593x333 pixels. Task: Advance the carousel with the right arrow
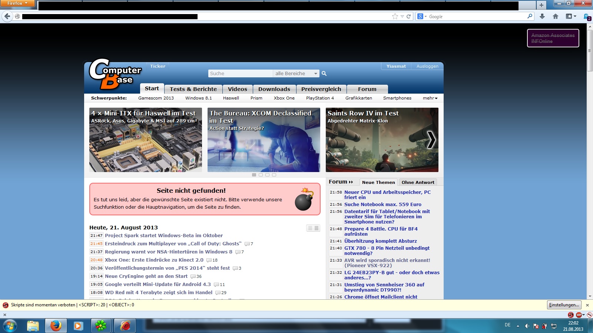point(431,140)
